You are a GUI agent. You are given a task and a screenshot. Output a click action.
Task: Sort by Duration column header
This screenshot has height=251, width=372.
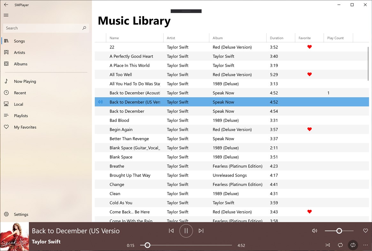click(x=281, y=38)
